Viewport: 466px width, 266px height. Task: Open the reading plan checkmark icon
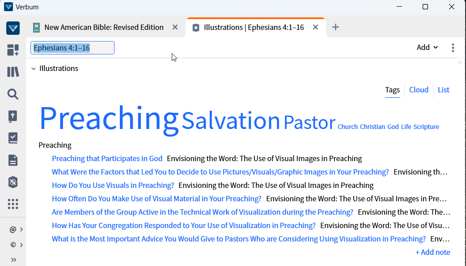click(x=13, y=138)
